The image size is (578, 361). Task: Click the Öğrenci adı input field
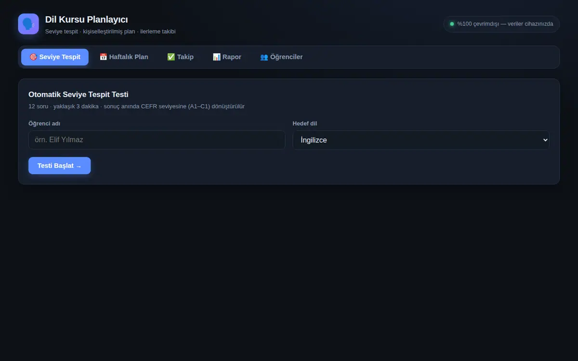click(x=157, y=140)
